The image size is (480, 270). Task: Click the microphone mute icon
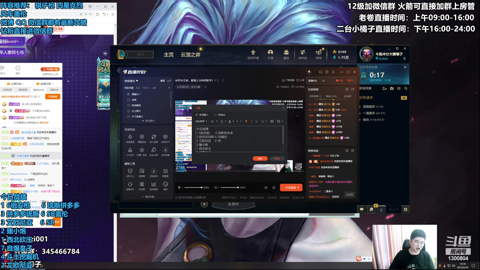click(x=179, y=187)
